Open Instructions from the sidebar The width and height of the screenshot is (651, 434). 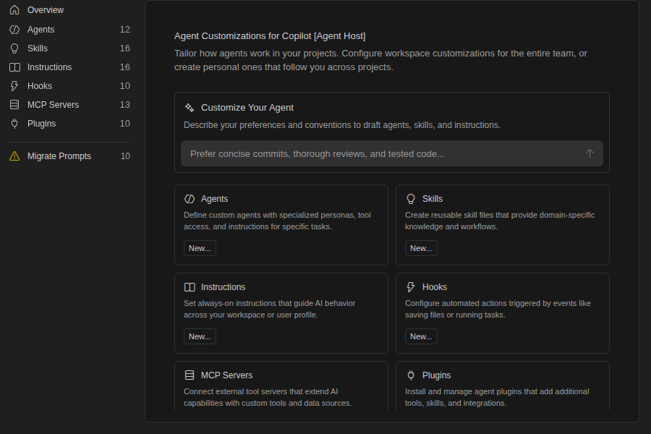pos(69,67)
